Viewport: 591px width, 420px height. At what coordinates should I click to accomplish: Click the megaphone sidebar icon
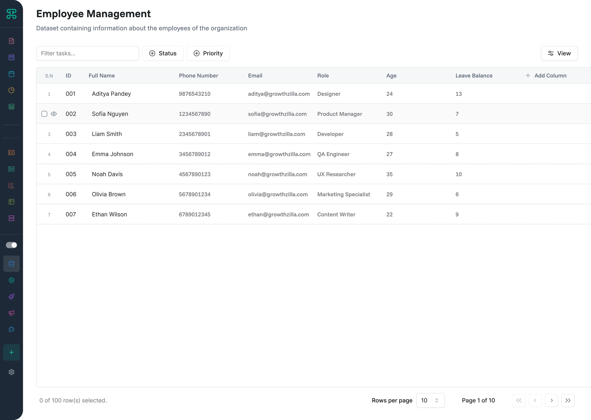pyautogui.click(x=11, y=313)
